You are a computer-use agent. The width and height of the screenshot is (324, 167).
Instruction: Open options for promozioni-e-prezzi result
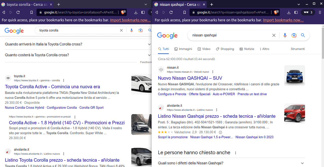pos(75,117)
